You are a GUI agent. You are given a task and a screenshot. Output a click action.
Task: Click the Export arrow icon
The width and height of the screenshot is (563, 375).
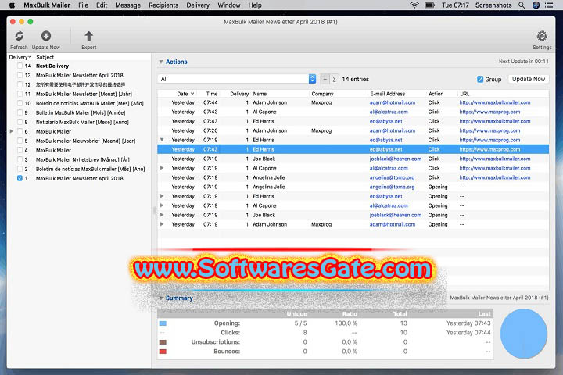[88, 36]
